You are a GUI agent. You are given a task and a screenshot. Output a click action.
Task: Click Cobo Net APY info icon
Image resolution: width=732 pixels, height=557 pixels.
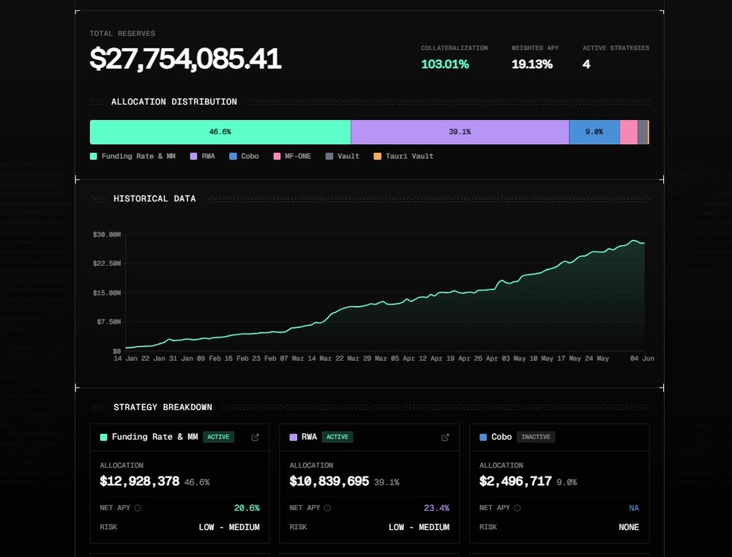click(x=518, y=508)
